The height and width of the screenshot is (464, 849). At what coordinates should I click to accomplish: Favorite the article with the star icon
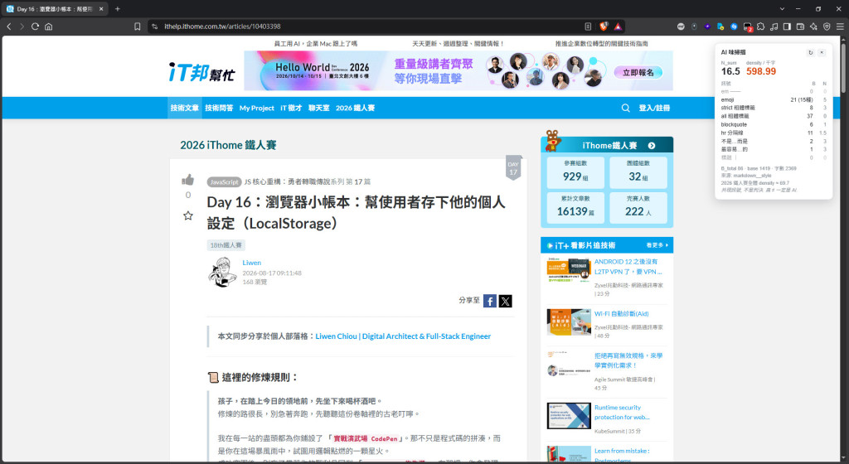(x=188, y=215)
